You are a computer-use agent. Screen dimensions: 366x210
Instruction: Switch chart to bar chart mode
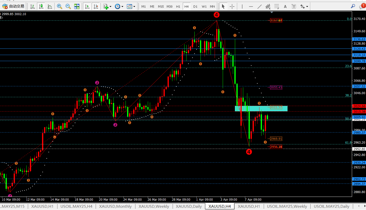pos(32,6)
